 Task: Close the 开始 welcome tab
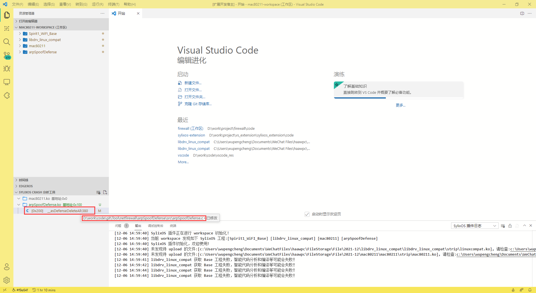pos(138,13)
